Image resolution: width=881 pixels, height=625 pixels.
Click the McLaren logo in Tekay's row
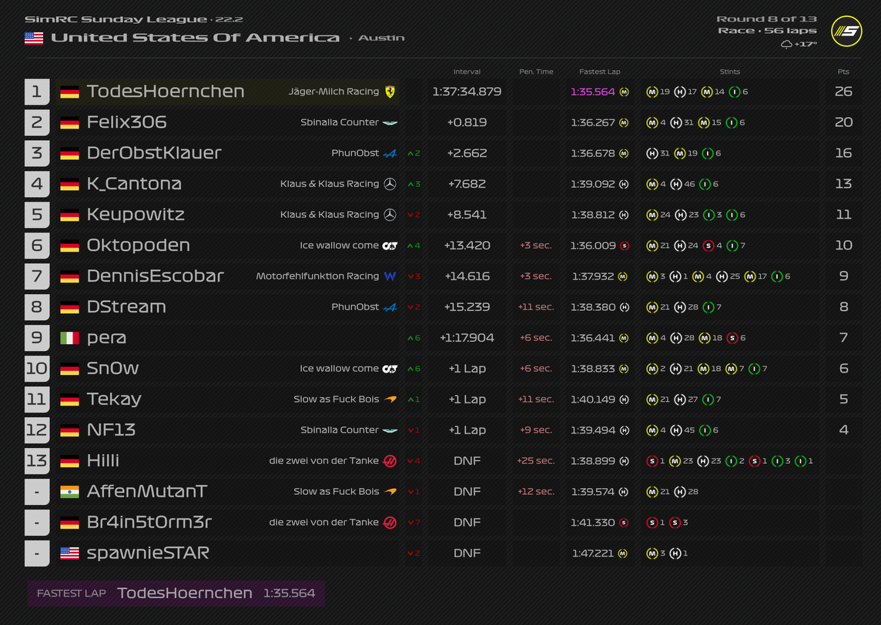pos(390,399)
